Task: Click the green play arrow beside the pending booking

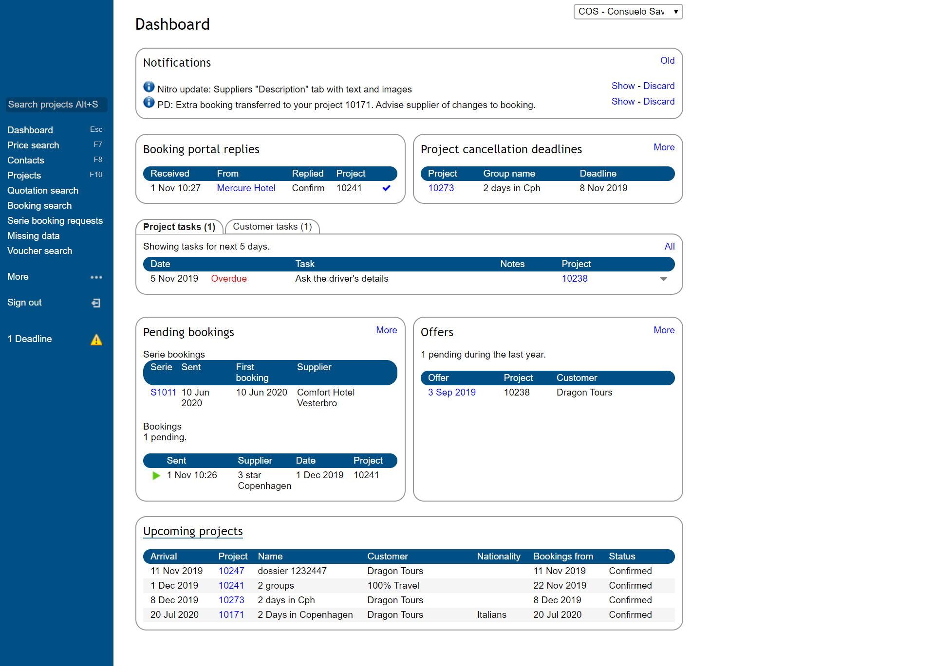Action: click(156, 475)
